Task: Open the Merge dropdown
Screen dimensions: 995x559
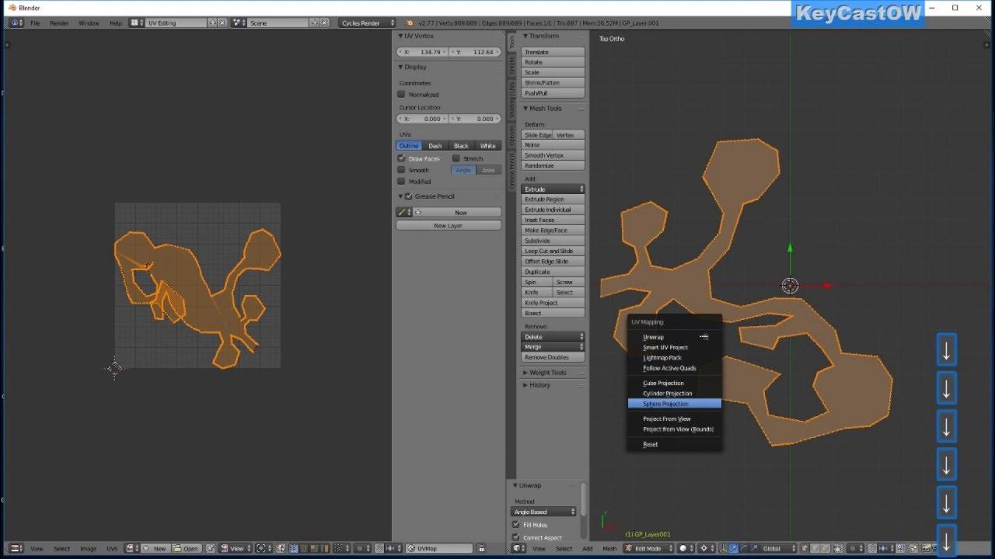Action: pos(553,347)
